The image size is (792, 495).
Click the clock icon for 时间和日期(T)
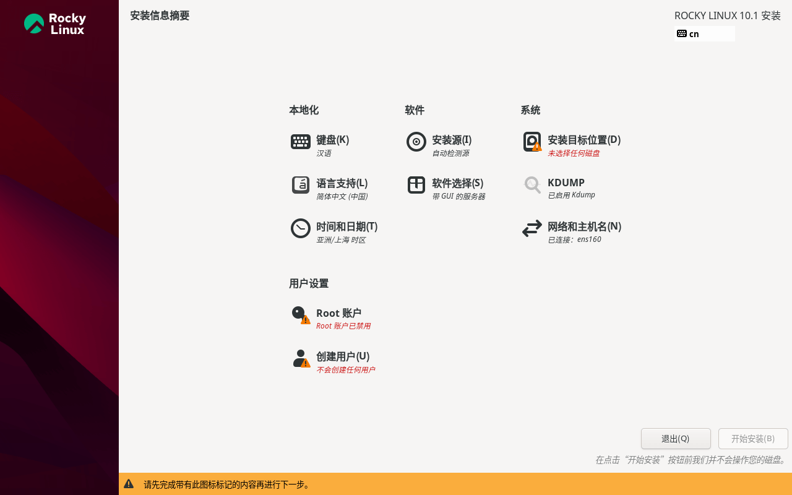click(301, 228)
